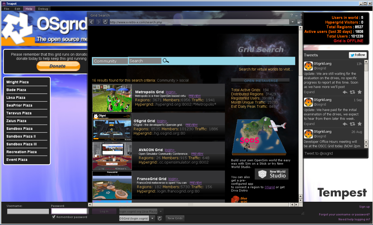
Task: Expand the 1 Sep tweet
Action: coord(309,124)
